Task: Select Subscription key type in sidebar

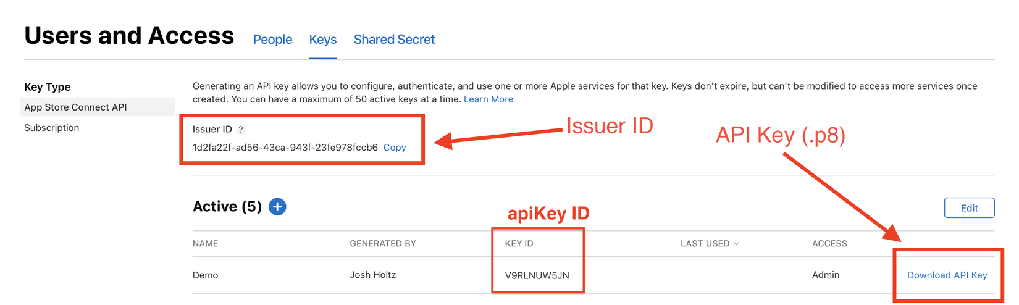Action: [x=52, y=128]
